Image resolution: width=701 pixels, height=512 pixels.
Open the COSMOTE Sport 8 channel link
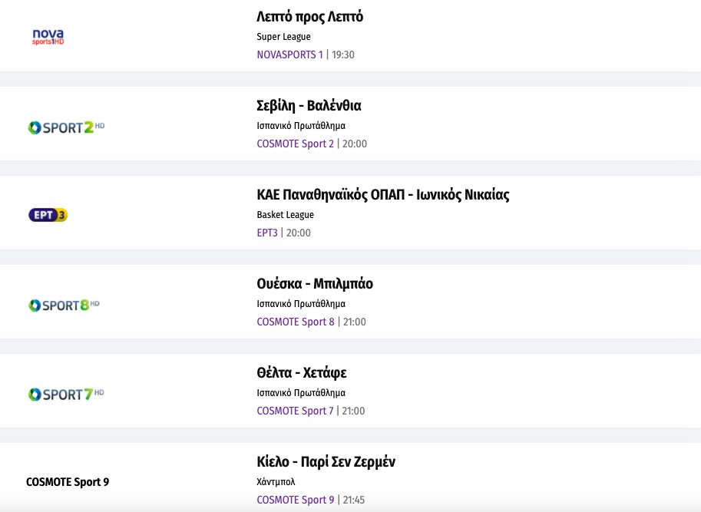tap(296, 322)
